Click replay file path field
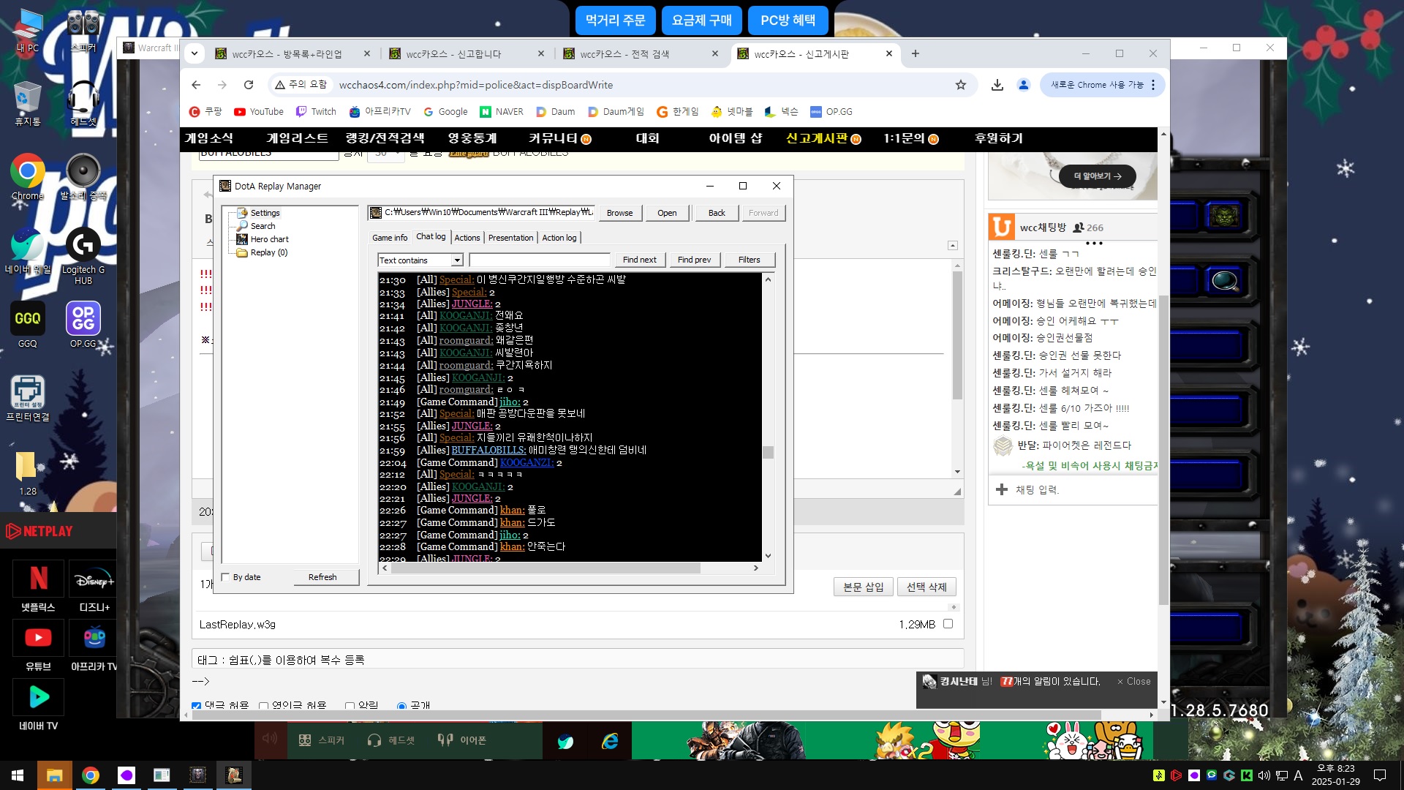The height and width of the screenshot is (790, 1404). (482, 212)
